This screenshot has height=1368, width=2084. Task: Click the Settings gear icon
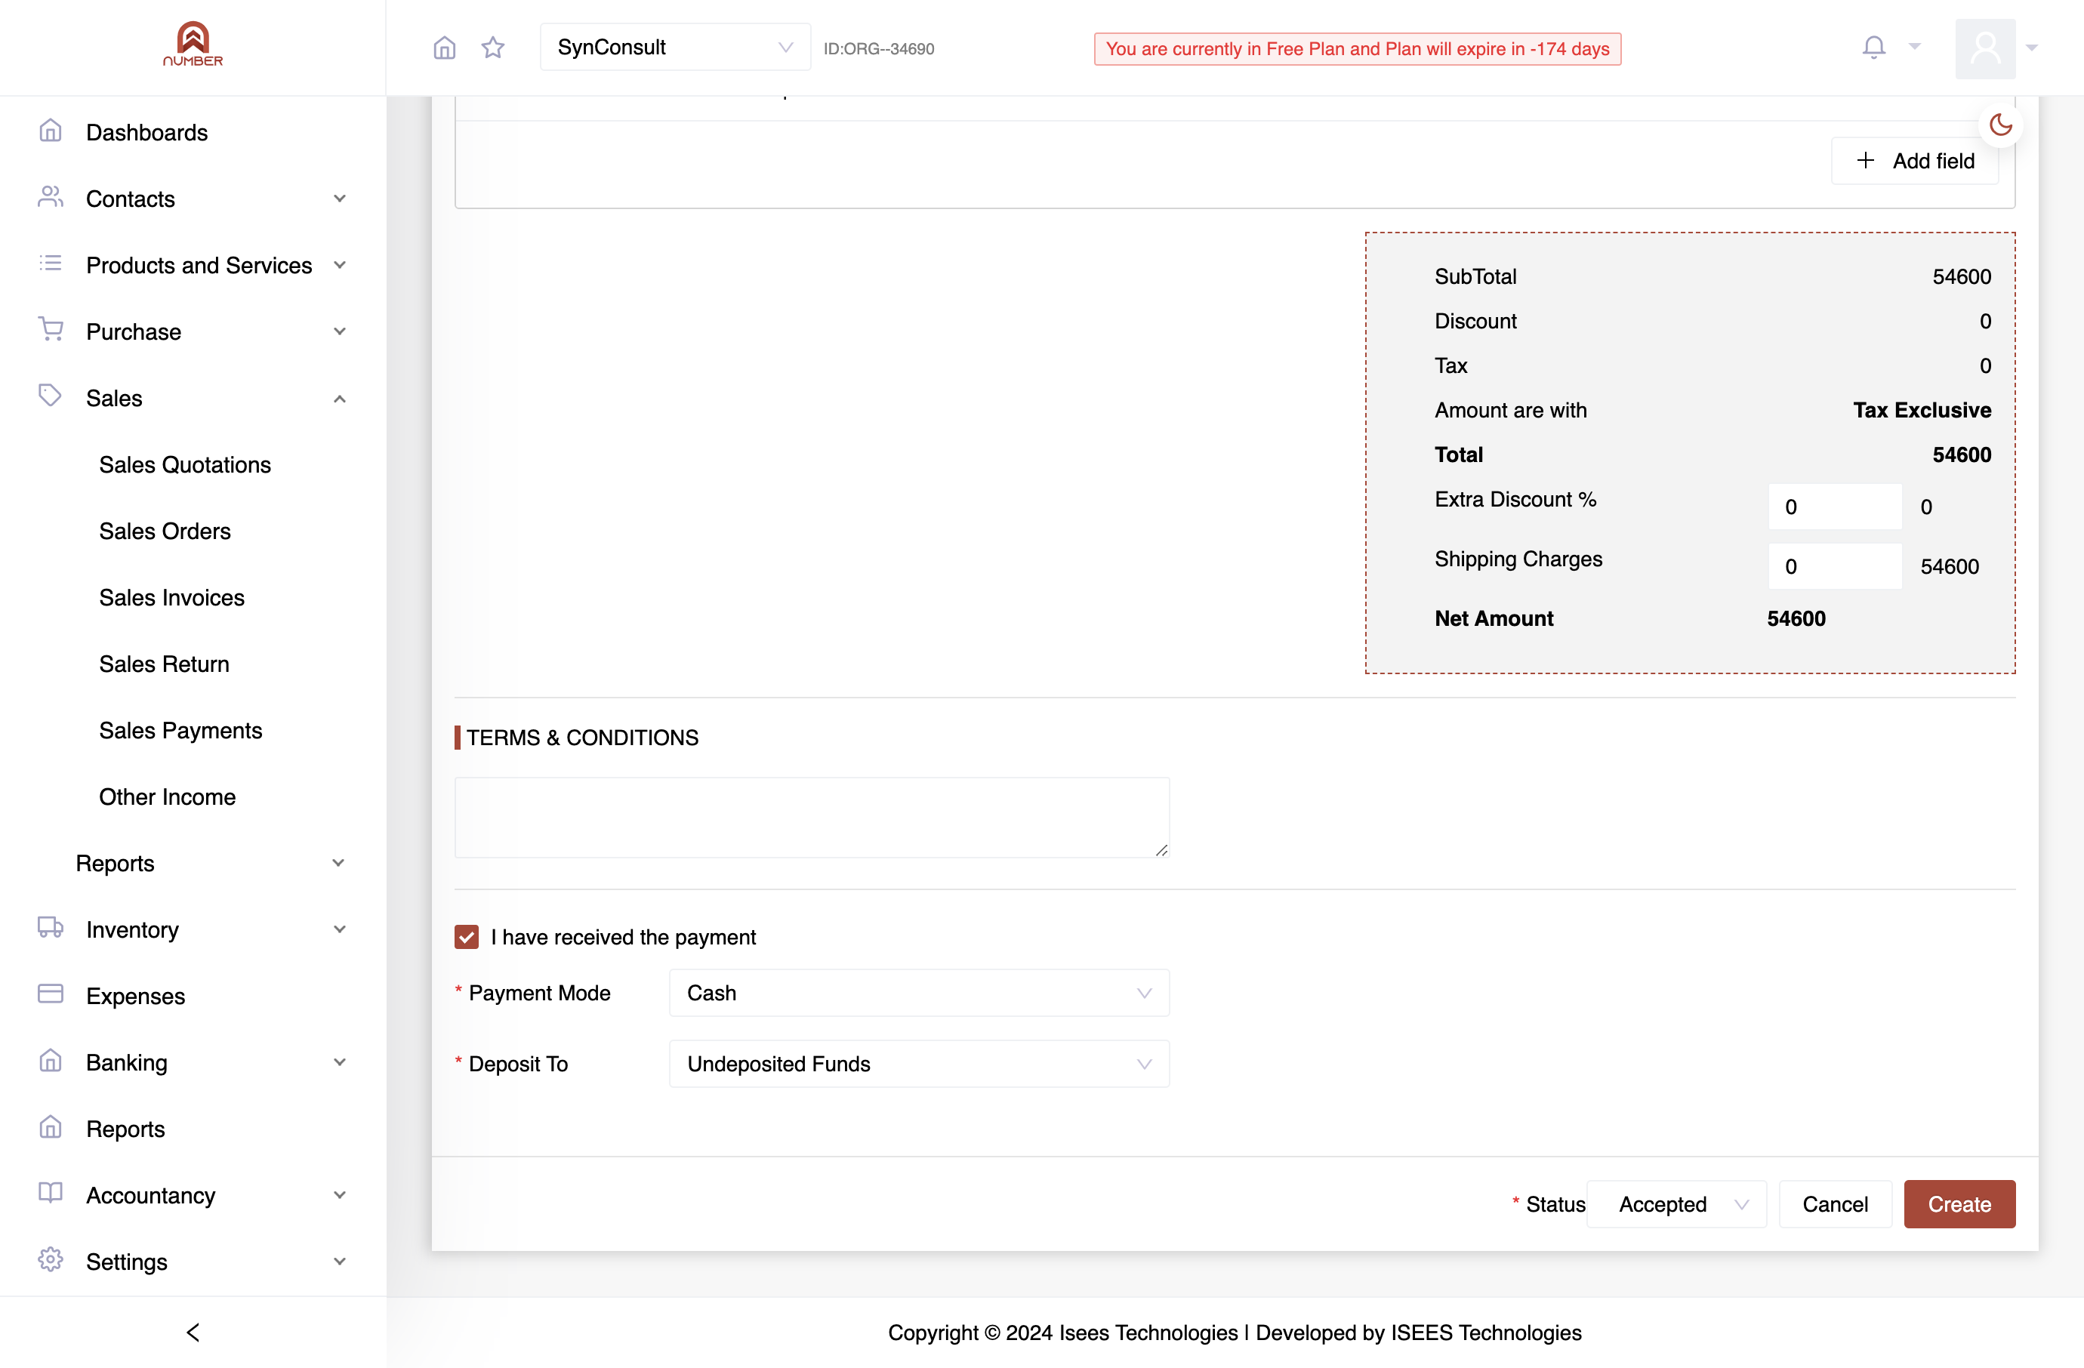pyautogui.click(x=51, y=1260)
